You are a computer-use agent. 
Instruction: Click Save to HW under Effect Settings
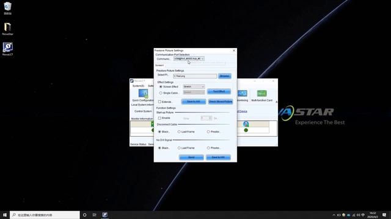[x=193, y=102]
